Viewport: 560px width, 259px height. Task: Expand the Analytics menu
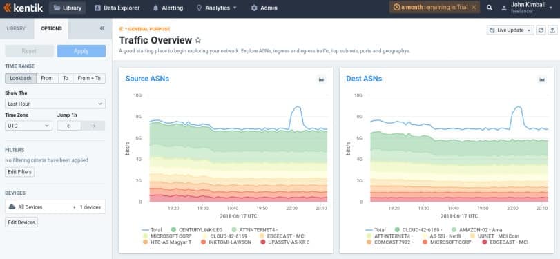click(x=216, y=8)
